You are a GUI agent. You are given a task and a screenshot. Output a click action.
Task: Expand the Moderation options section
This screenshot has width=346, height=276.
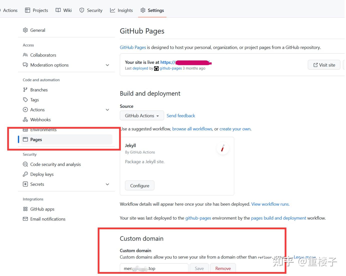click(x=107, y=65)
